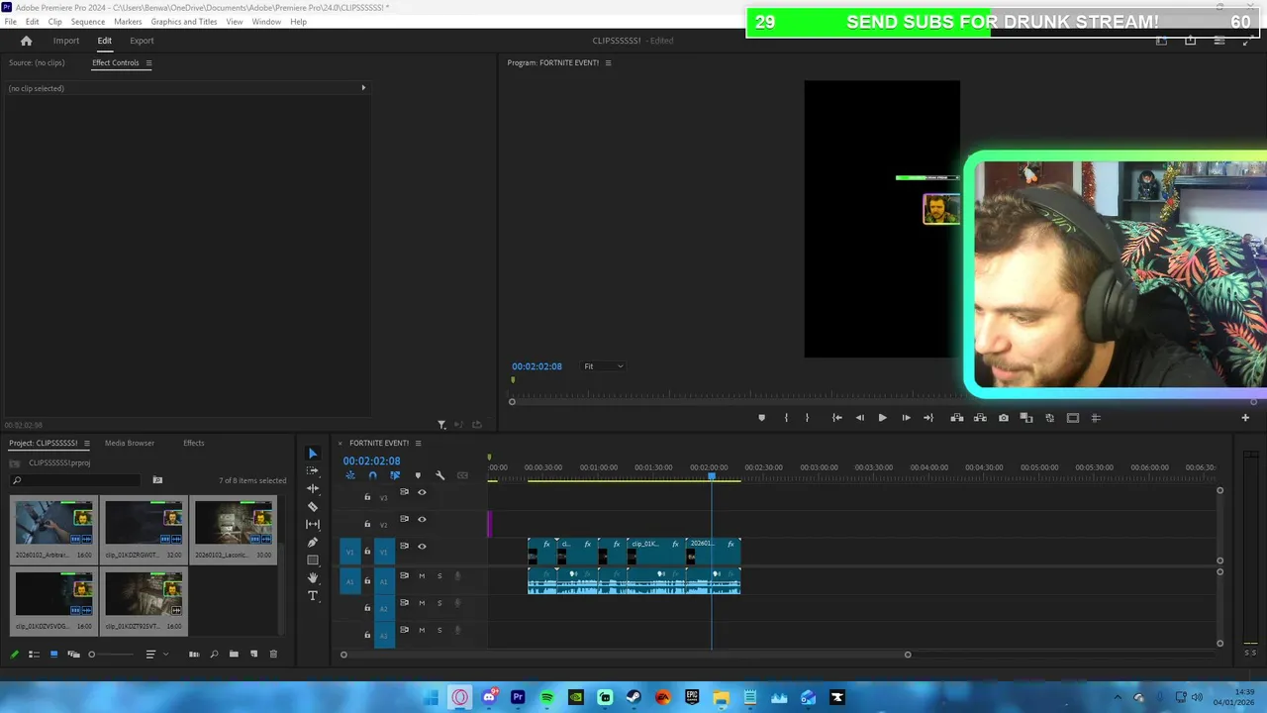The image size is (1267, 713).
Task: Show hidden system tray icons
Action: pyautogui.click(x=1118, y=697)
